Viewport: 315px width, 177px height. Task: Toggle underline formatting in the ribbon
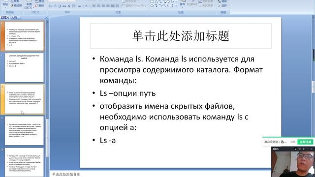coord(60,6)
